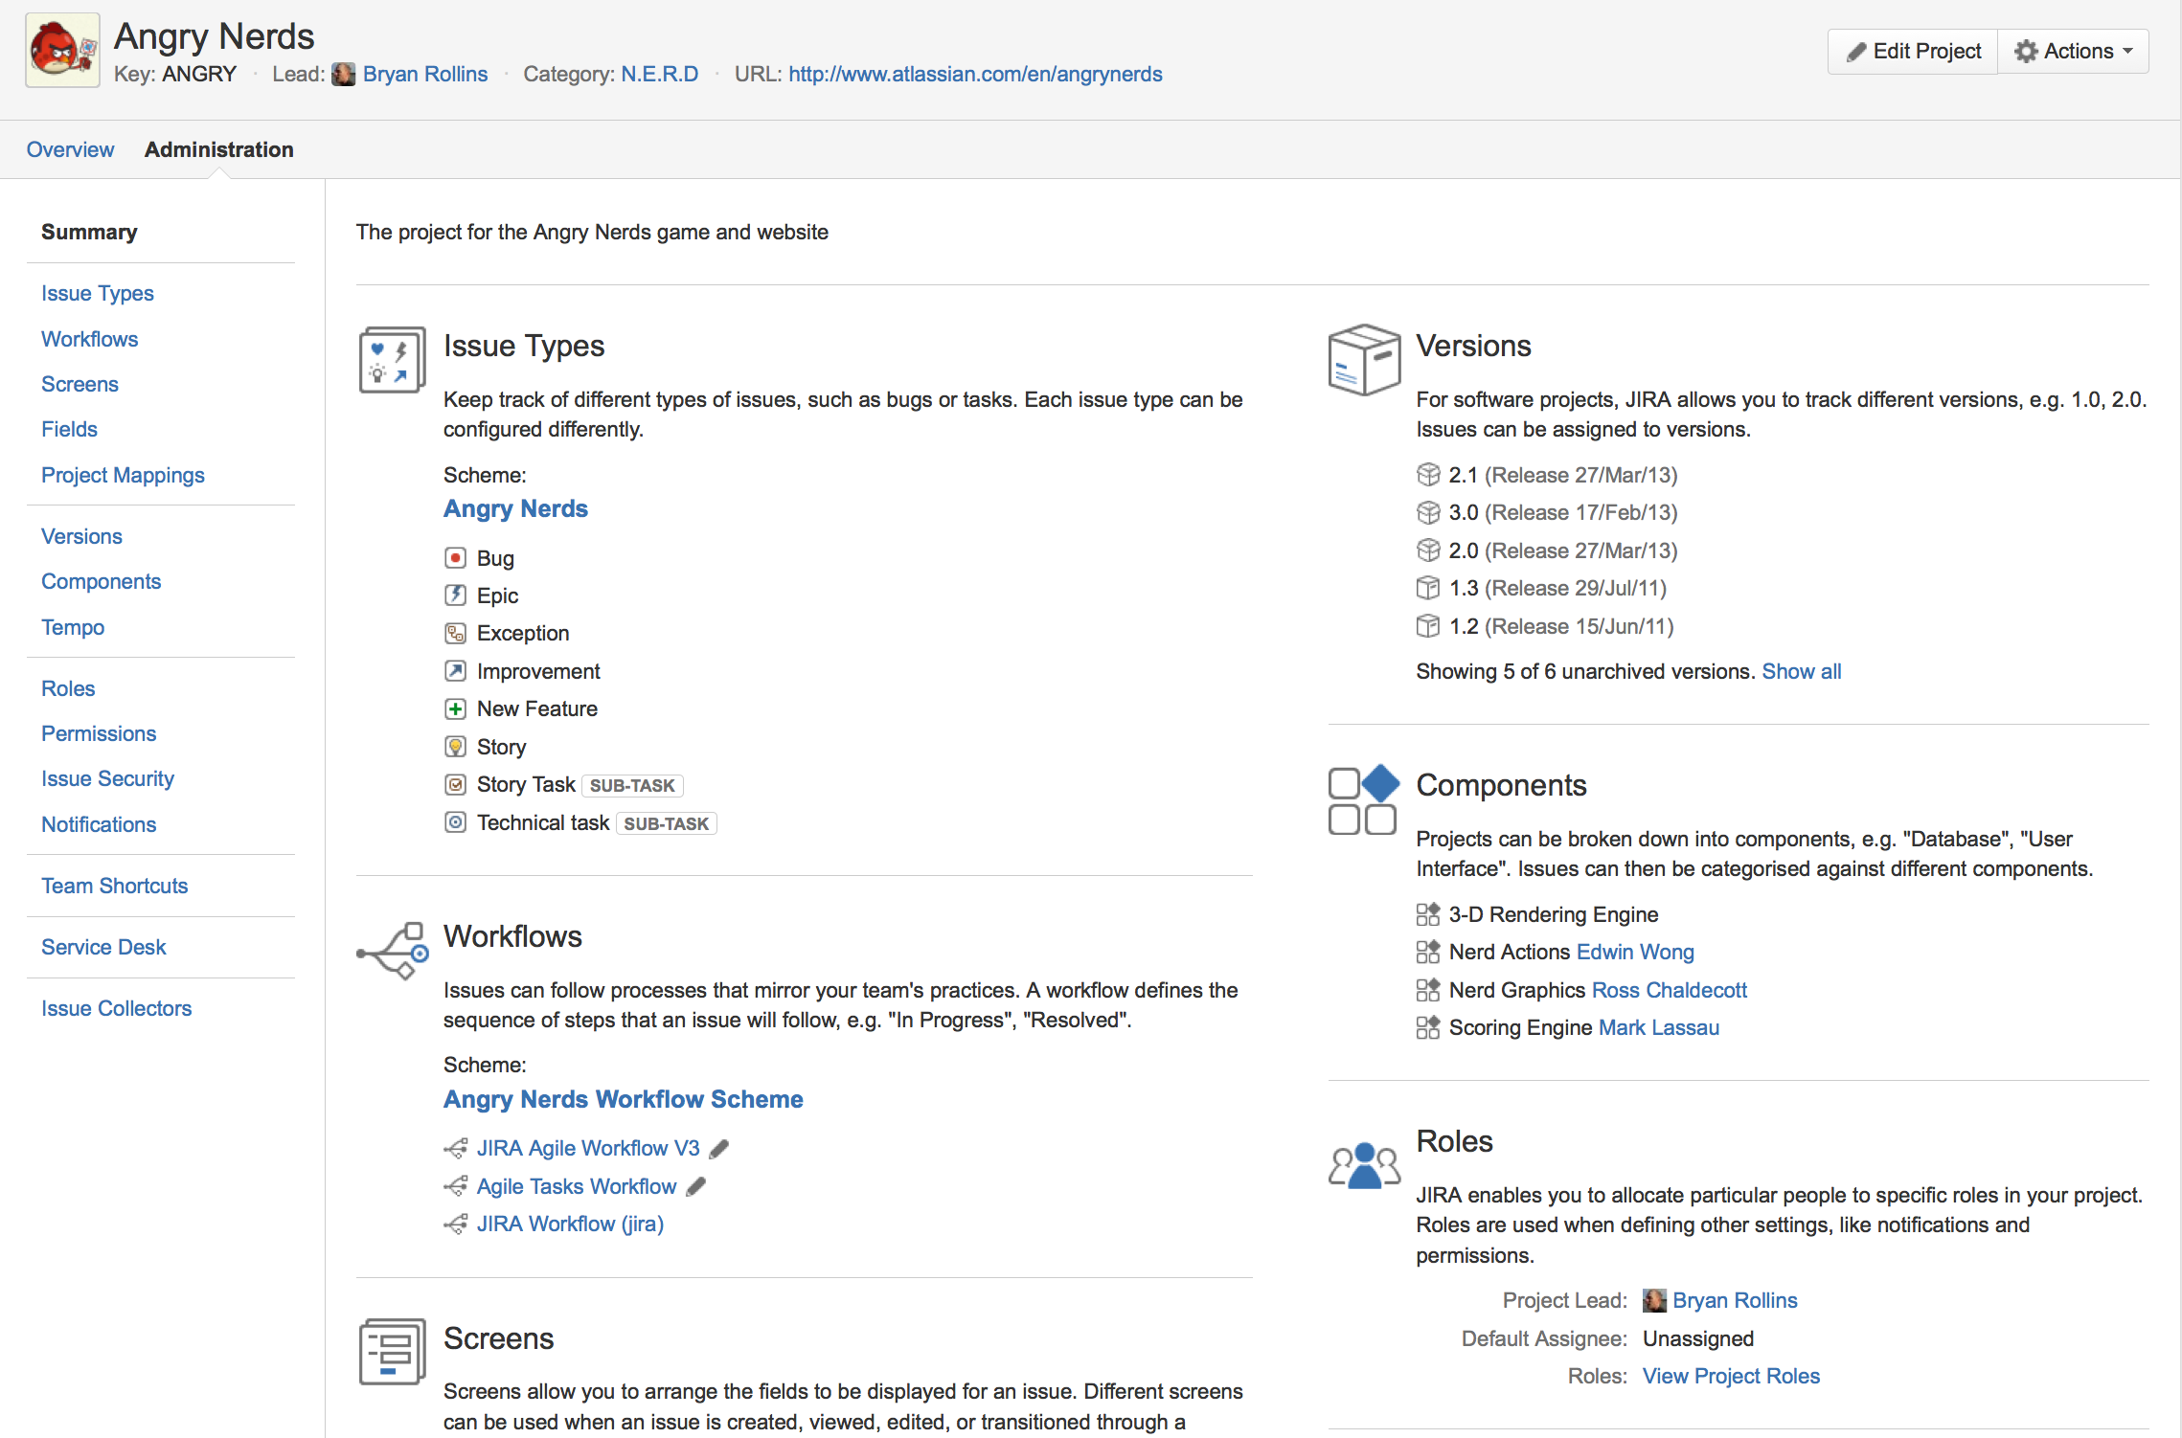This screenshot has width=2182, height=1438.
Task: Click the Screens section icon
Action: [x=392, y=1351]
